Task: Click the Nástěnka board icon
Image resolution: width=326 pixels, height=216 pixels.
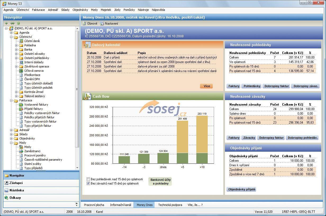Action: tap(6, 190)
